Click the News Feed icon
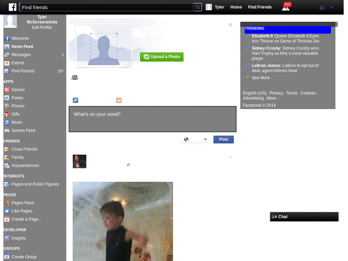Image resolution: width=348 pixels, height=261 pixels. [x=7, y=47]
